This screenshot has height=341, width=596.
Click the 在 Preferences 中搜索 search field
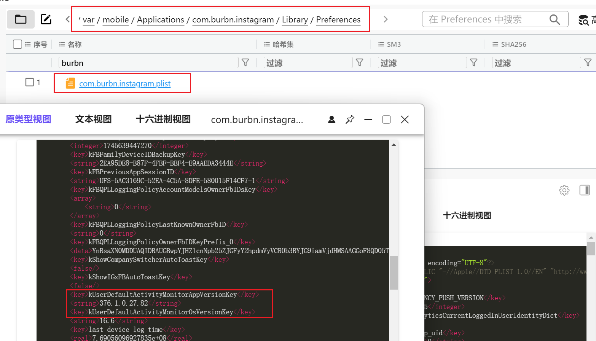click(487, 19)
